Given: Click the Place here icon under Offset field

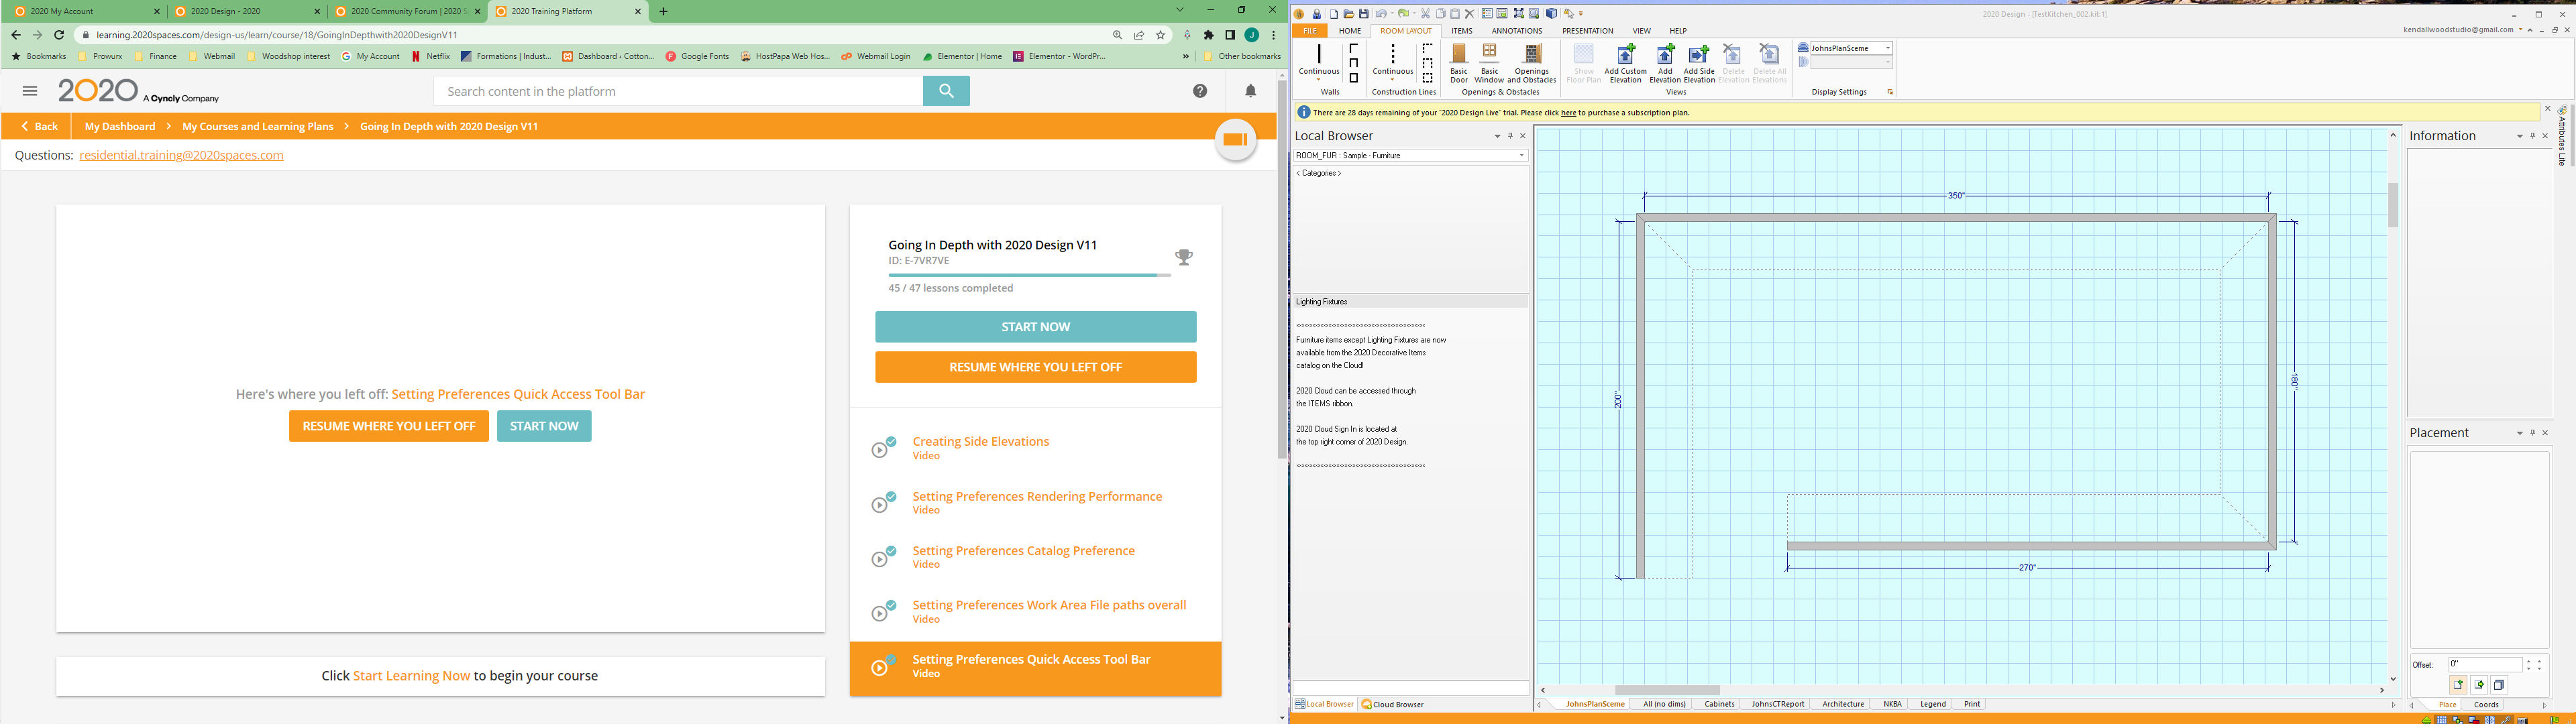Looking at the screenshot, I should coord(2458,685).
